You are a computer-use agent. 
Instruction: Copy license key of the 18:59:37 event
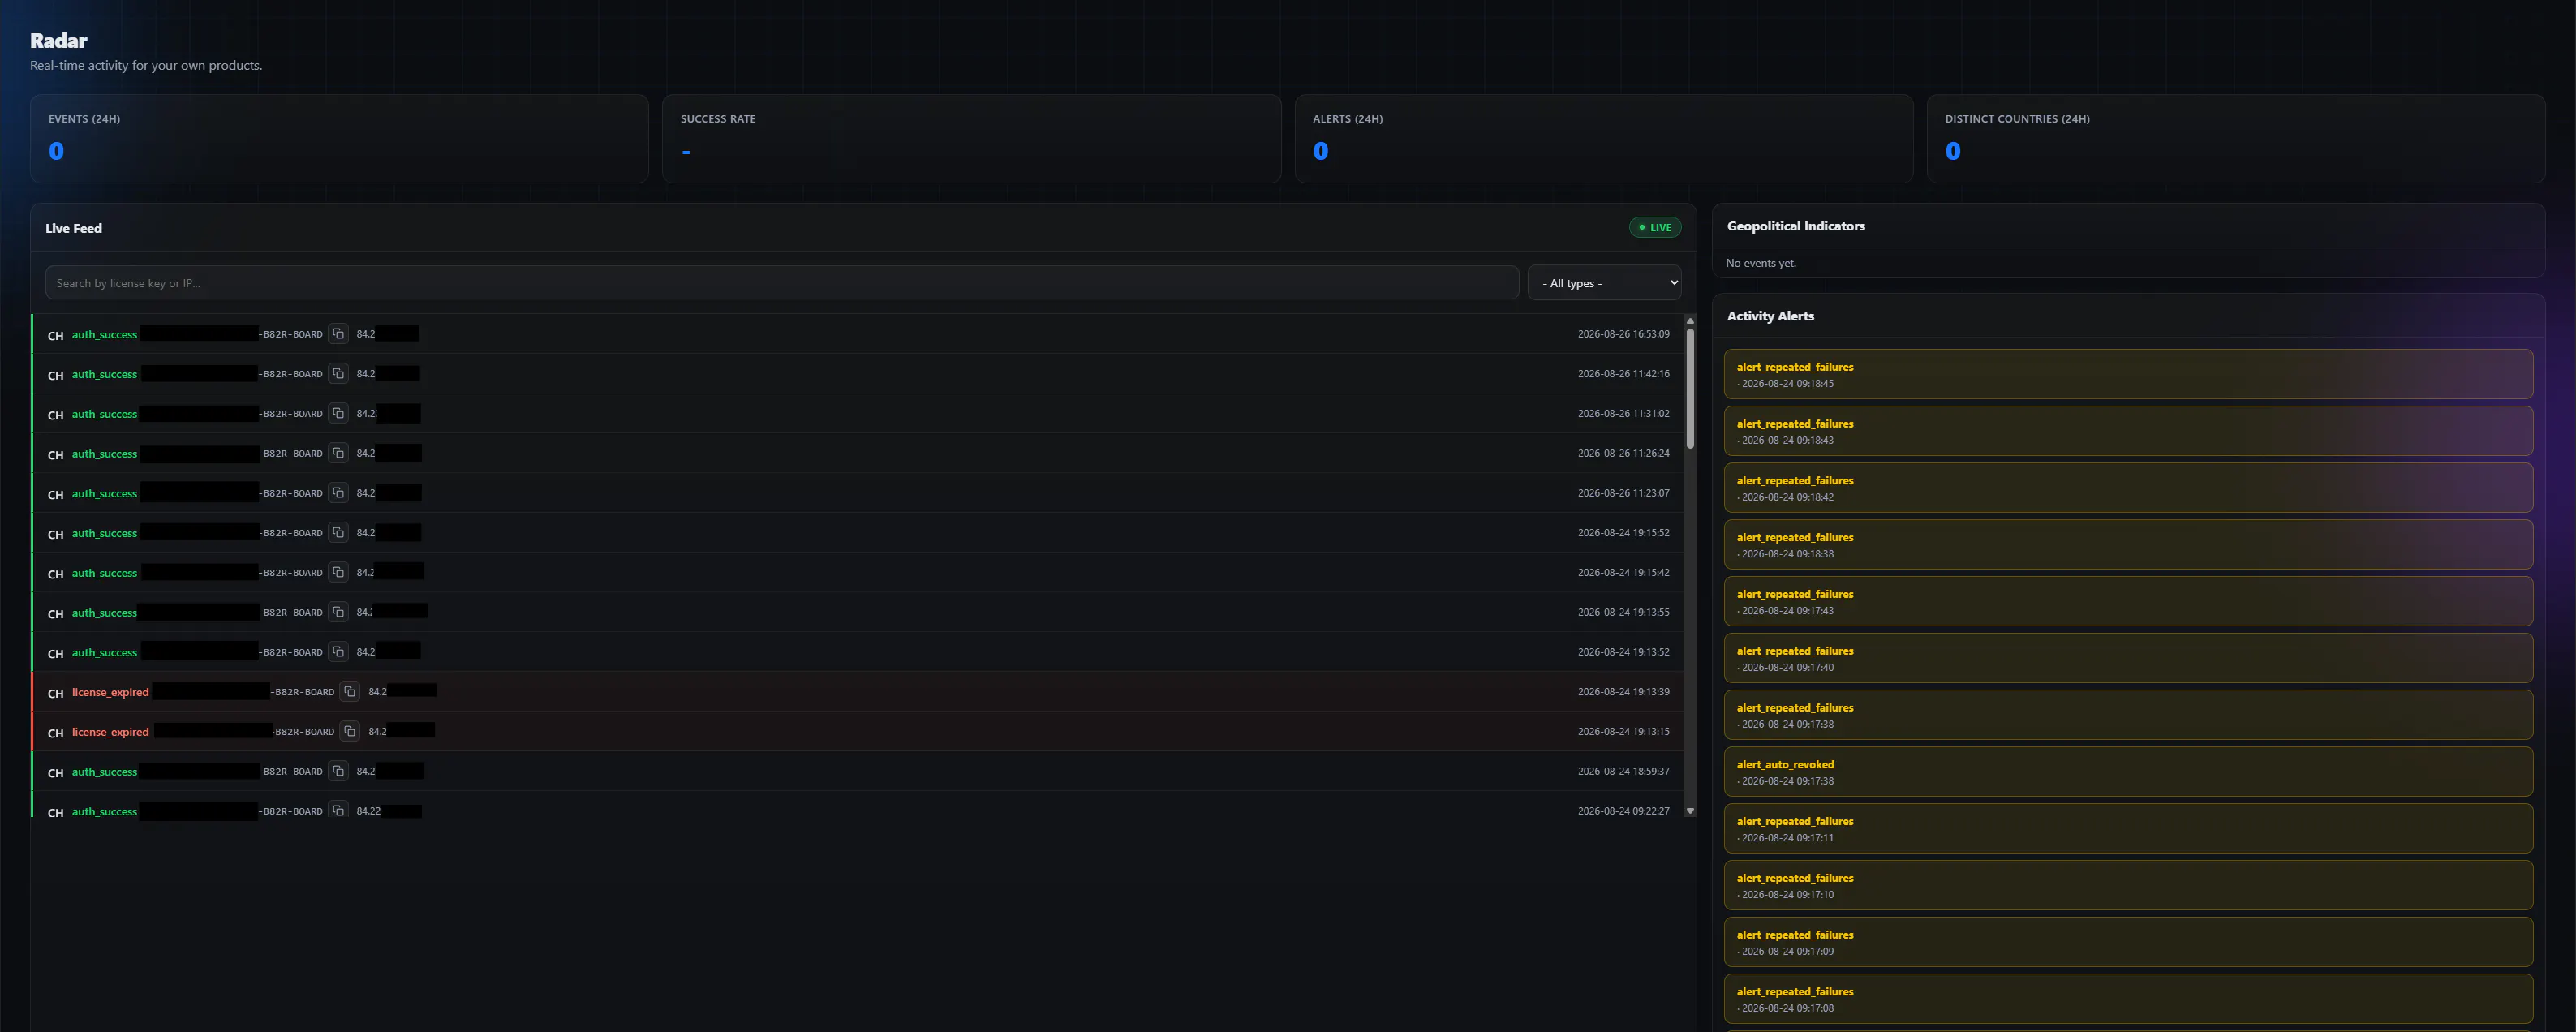[x=338, y=771]
